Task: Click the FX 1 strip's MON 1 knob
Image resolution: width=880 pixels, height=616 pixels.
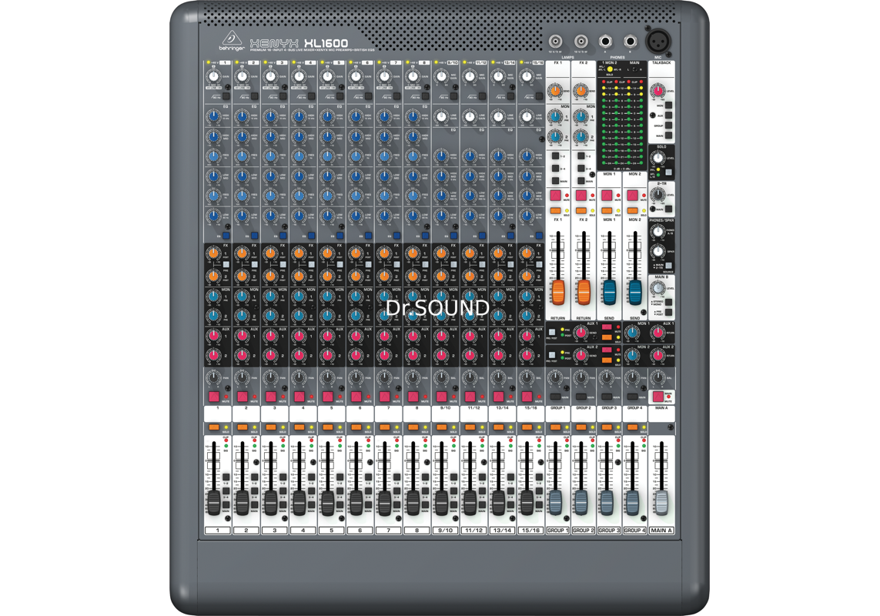Action: click(554, 116)
